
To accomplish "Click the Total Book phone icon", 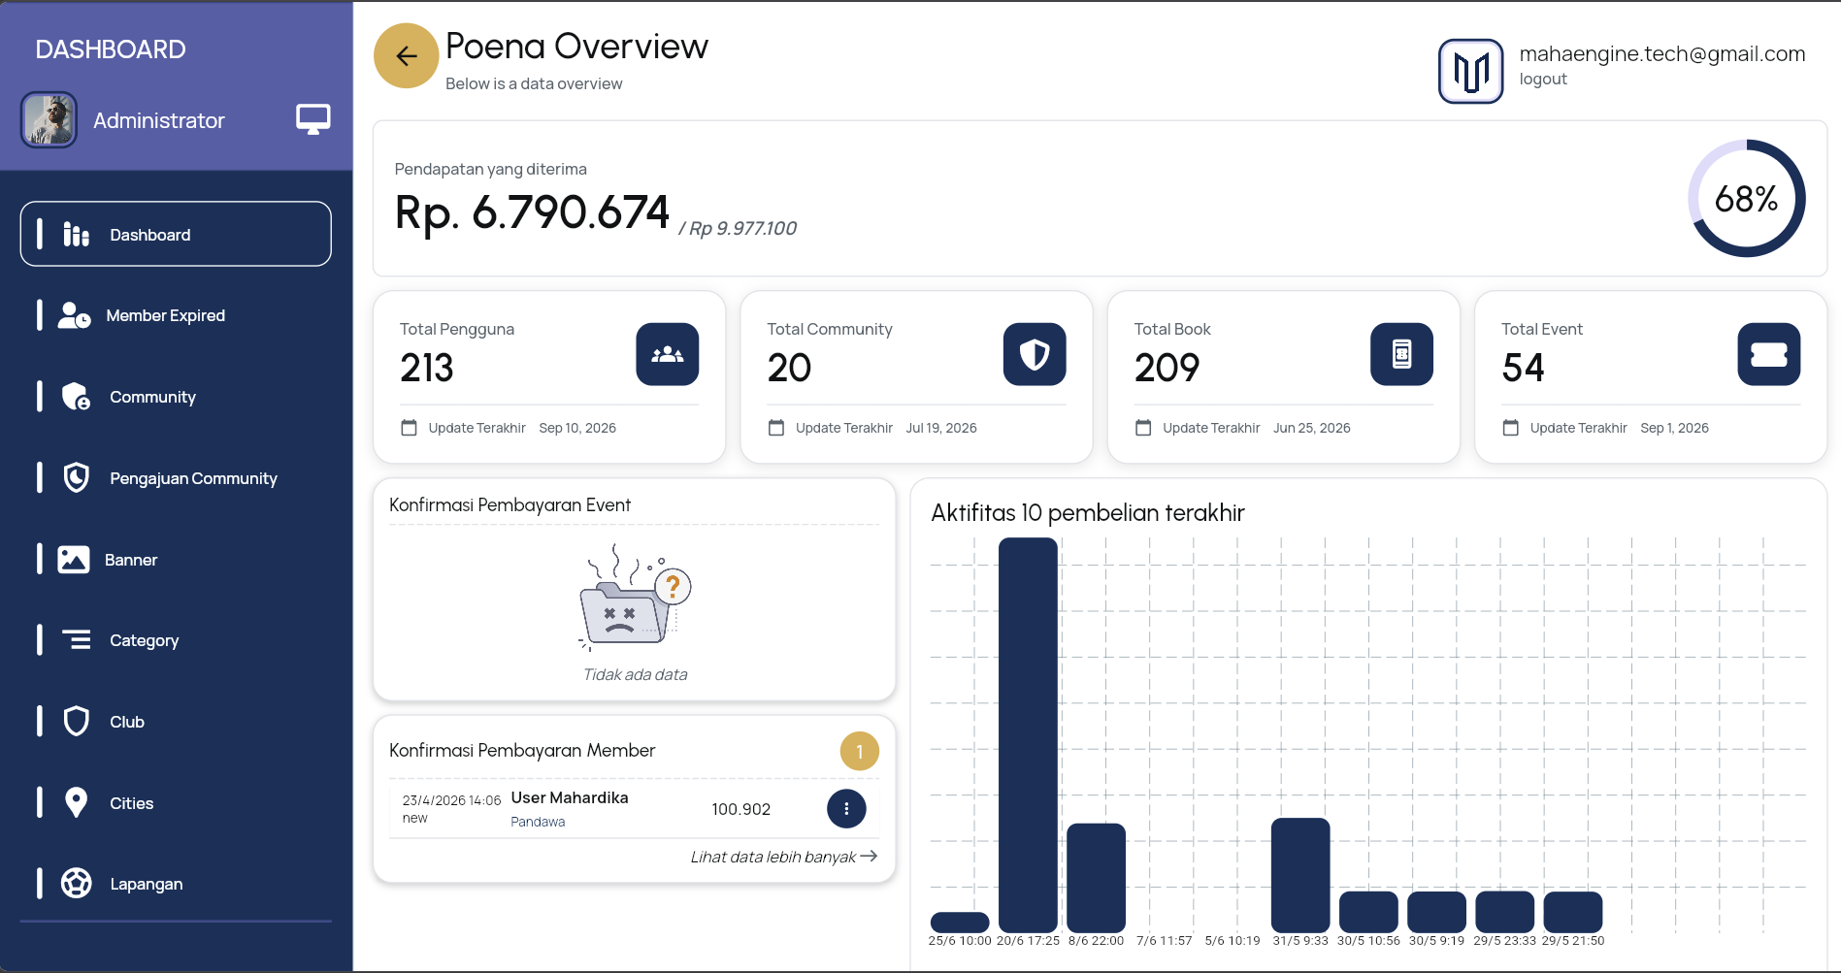I will (x=1401, y=354).
